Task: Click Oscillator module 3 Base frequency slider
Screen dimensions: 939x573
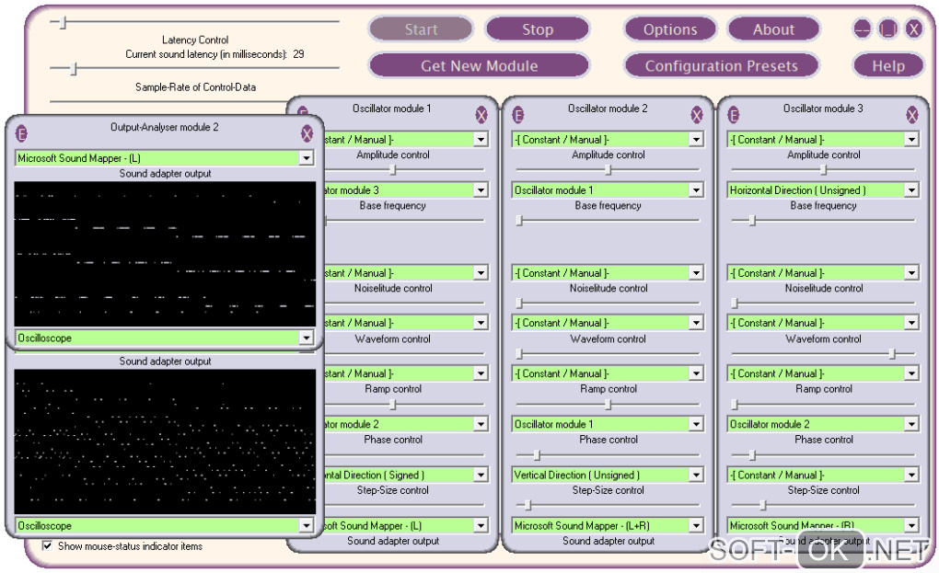Action: pos(752,221)
